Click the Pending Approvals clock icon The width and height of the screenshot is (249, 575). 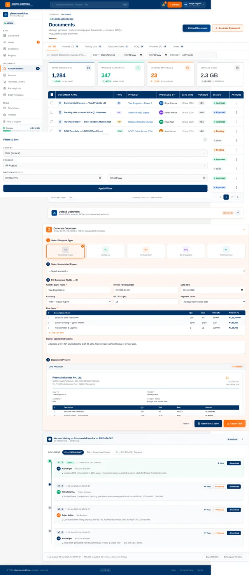tap(187, 68)
